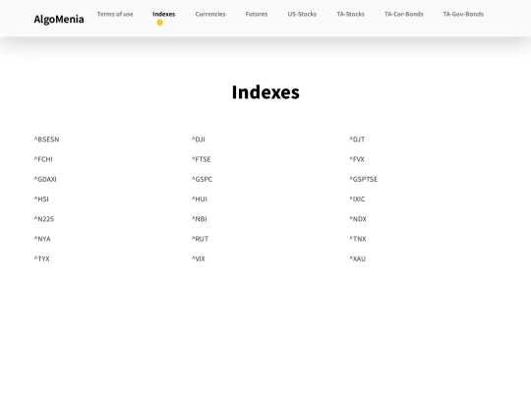
Task: Open the ^NDX index page
Action: [358, 219]
